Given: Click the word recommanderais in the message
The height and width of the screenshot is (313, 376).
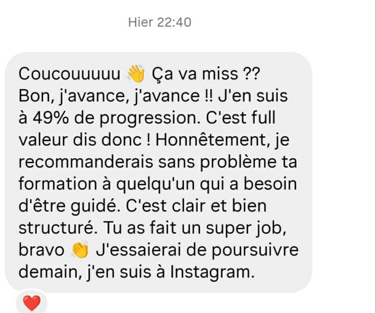Looking at the screenshot, I should tap(86, 162).
